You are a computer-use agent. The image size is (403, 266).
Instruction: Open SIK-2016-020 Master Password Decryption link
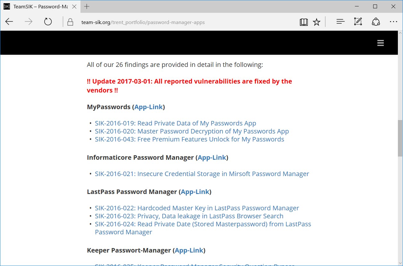[192, 131]
